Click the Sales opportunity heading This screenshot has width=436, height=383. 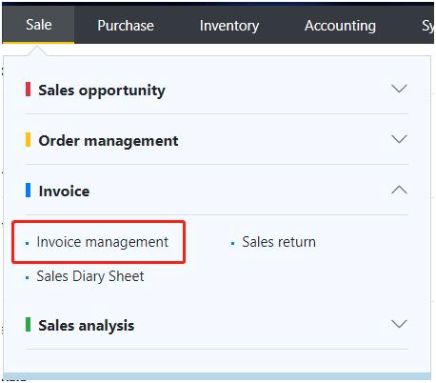click(x=102, y=91)
